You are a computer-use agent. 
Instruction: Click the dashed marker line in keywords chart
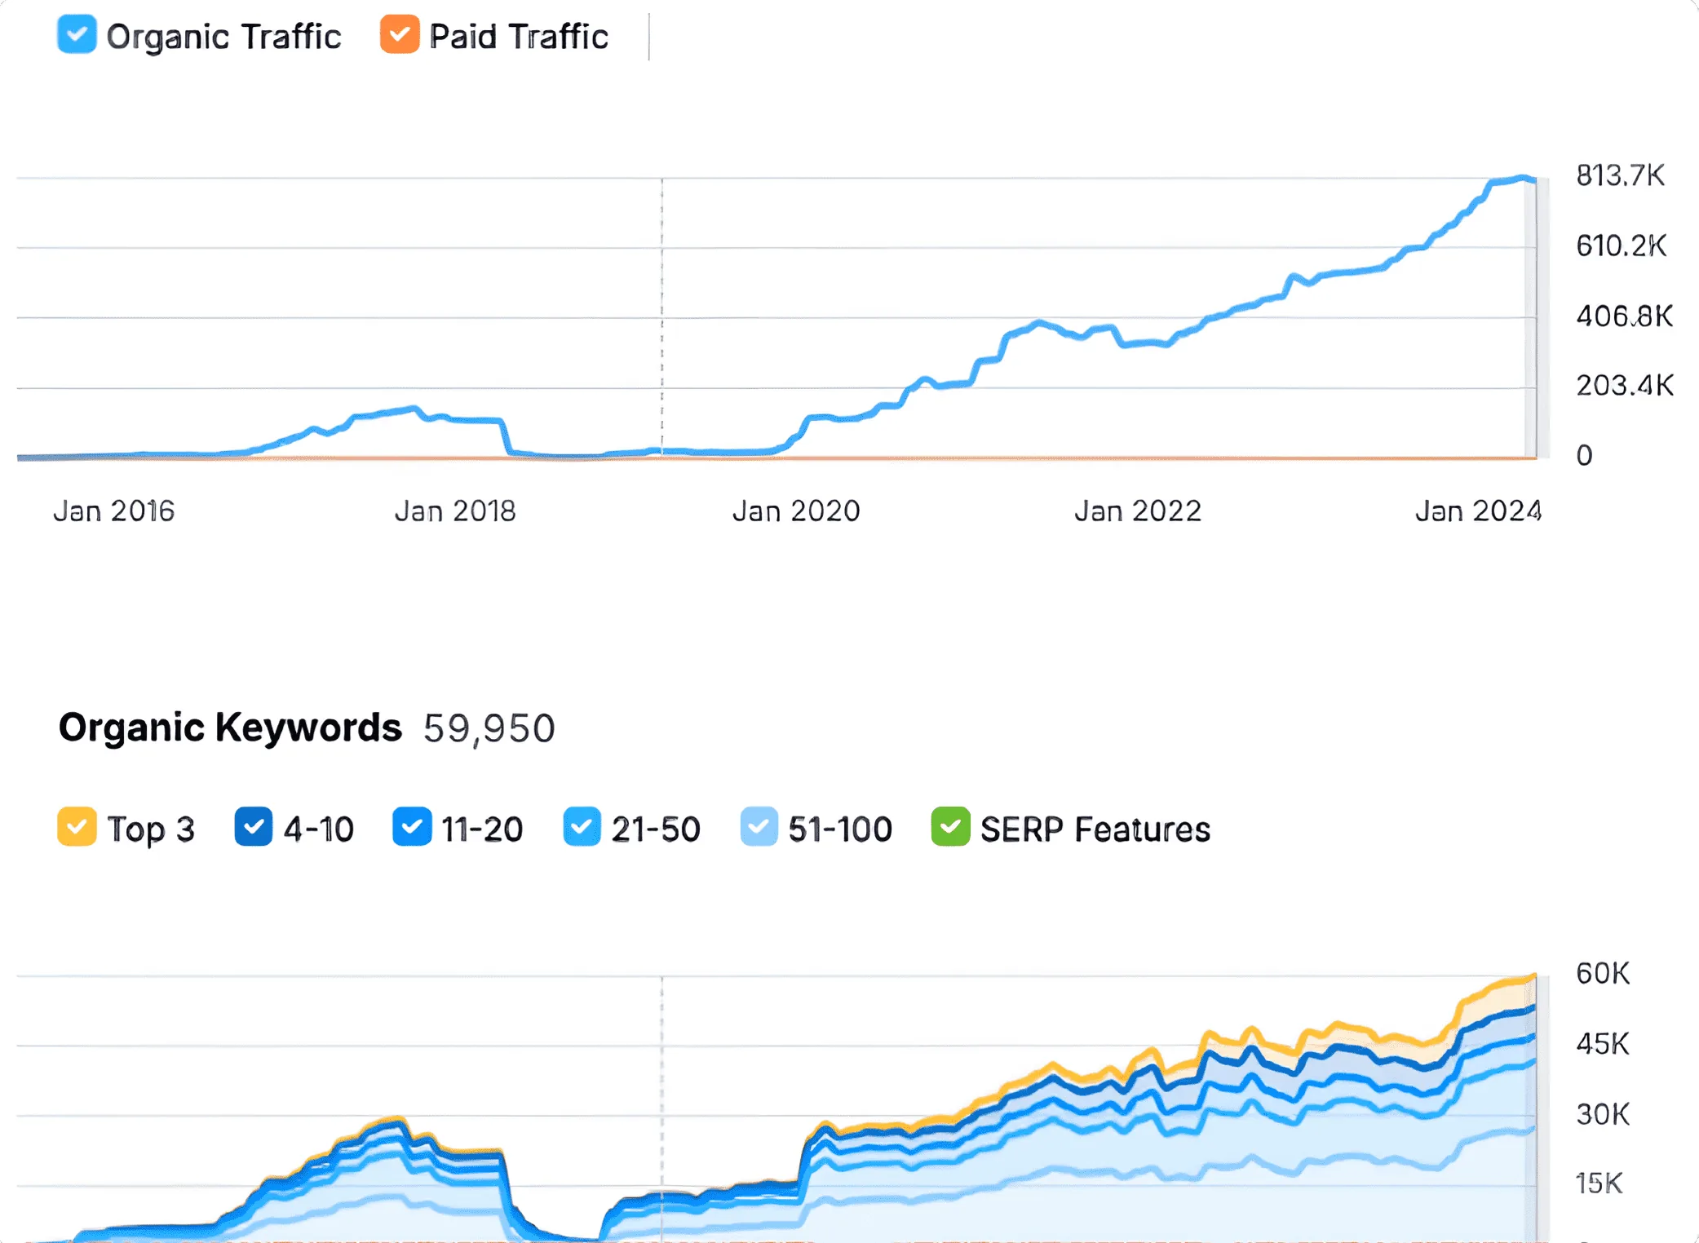pyautogui.click(x=661, y=1109)
